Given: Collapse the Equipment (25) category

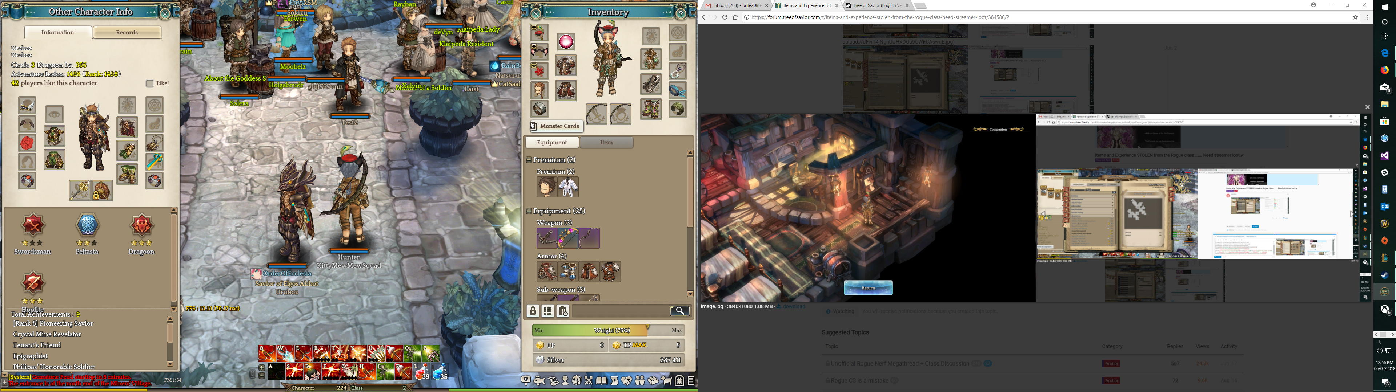Looking at the screenshot, I should tap(529, 211).
